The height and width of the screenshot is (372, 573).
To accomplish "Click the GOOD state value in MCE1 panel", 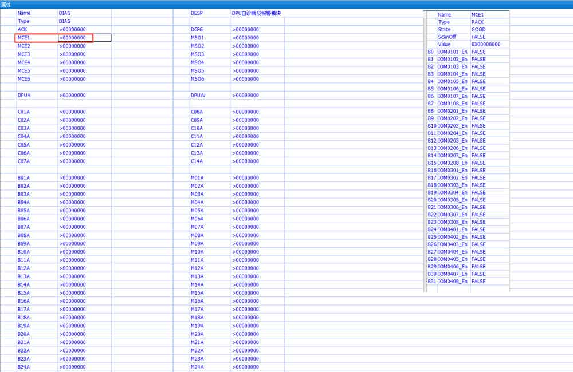I will (478, 30).
